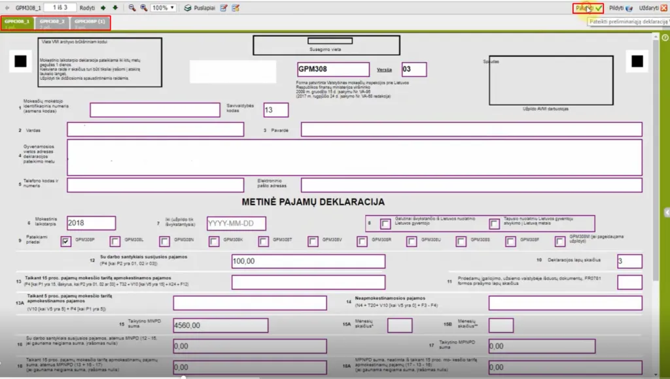
Task: Click field 12 containing 100,00
Action: tap(309, 261)
